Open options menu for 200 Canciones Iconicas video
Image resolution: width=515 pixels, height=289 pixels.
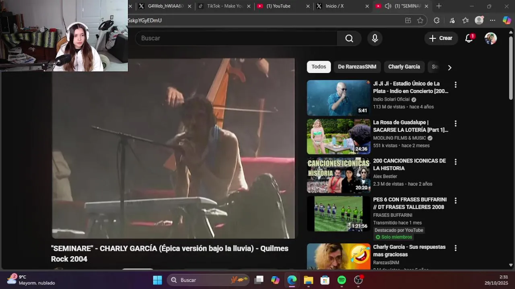pos(455,162)
